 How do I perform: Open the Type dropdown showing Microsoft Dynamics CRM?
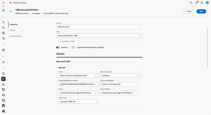point(99,36)
